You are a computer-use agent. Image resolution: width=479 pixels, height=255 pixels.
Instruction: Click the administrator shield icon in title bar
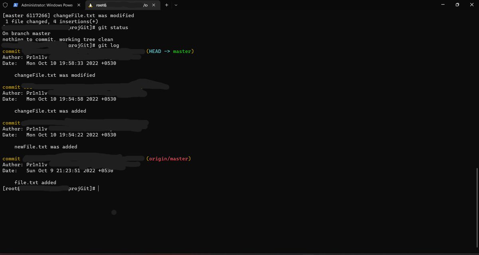(5, 5)
